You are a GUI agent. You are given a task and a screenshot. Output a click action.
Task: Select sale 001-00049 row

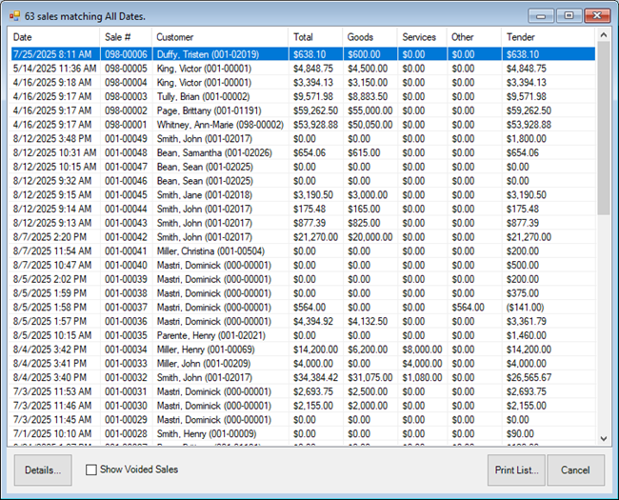coord(303,139)
